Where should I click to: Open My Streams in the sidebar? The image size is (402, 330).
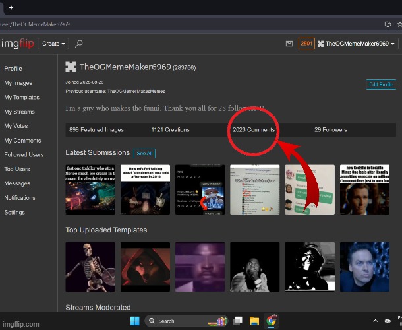[20, 112]
